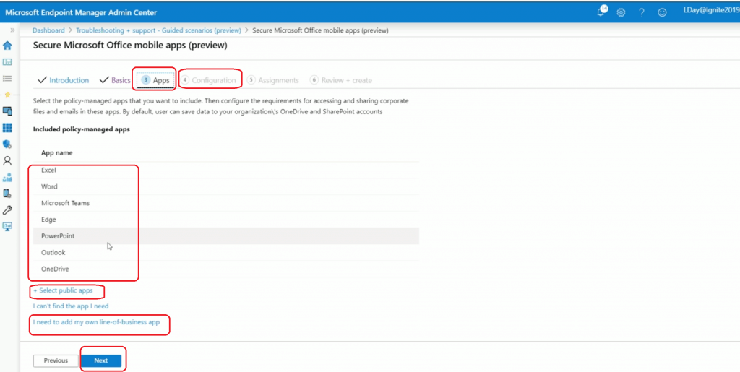Open Apps grid icon in the sidebar
Viewport: 740px width, 372px height.
coord(7,128)
